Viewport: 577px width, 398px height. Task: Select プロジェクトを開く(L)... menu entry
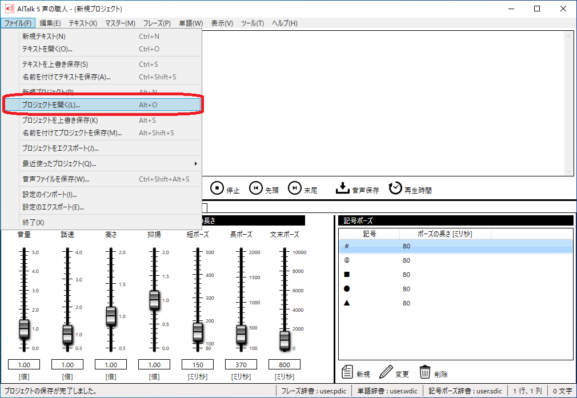point(102,105)
